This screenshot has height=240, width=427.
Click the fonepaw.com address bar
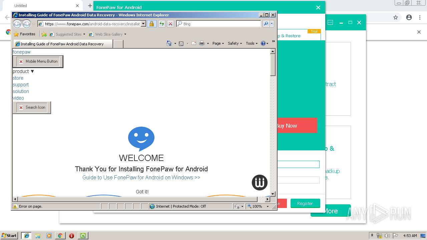coord(92,24)
